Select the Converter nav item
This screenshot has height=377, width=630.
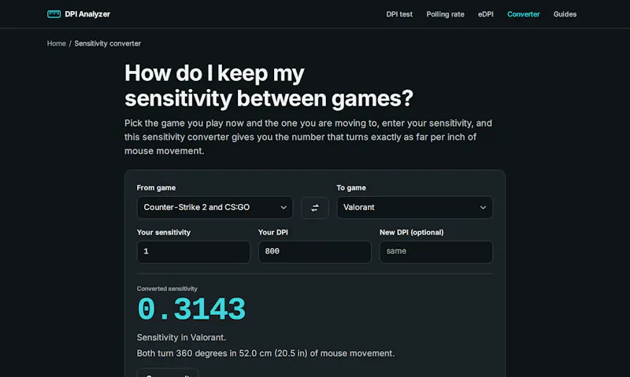pyautogui.click(x=524, y=14)
